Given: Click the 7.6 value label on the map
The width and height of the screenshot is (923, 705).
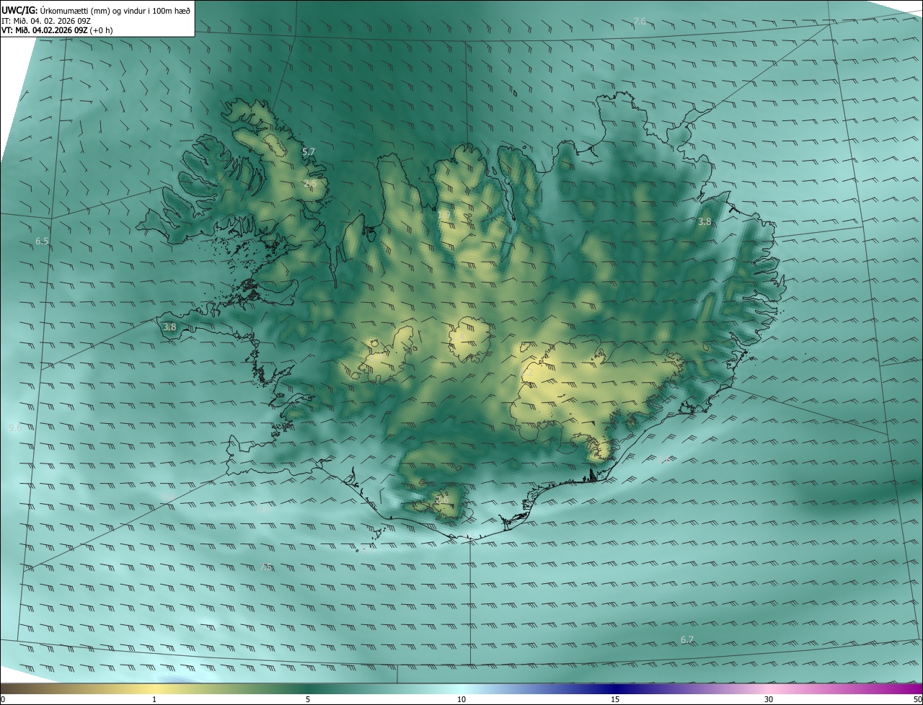Looking at the screenshot, I should (640, 22).
